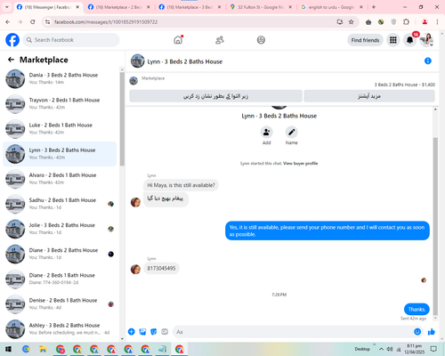Switch to the Marketplace - 2 Bed tab
The width and height of the screenshot is (445, 356).
(118, 7)
